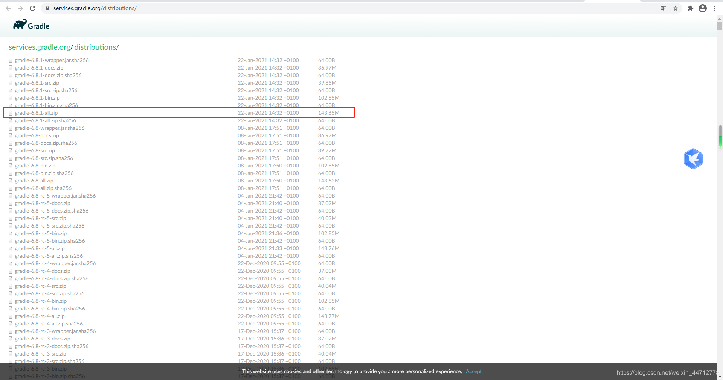723x380 pixels.
Task: Download gradle-6.8-rc-3-src.zip file
Action: point(40,354)
